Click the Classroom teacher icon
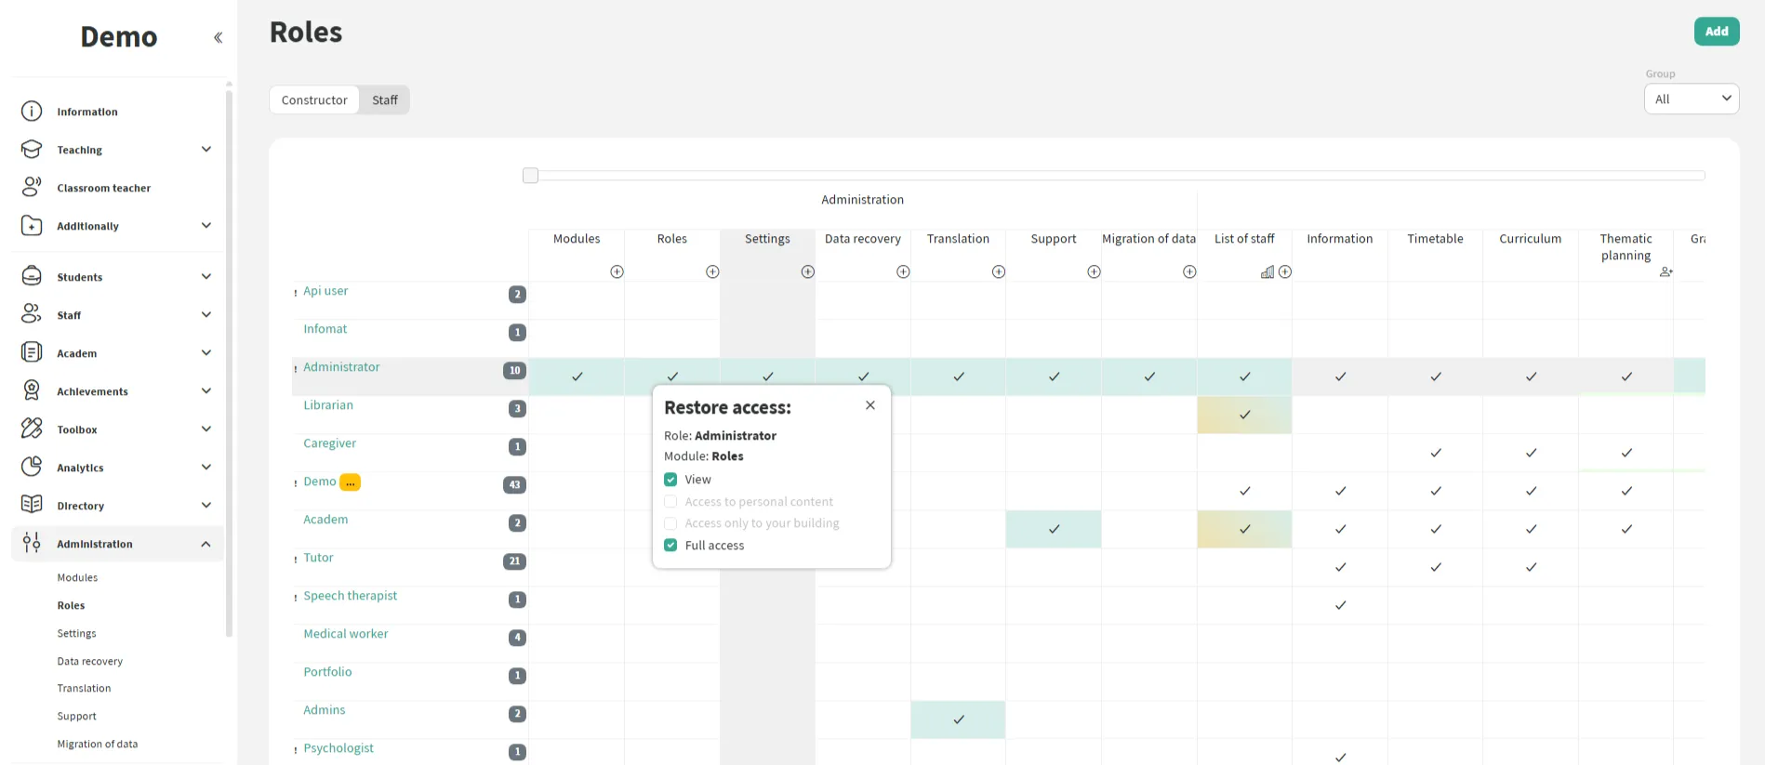 pos(32,188)
